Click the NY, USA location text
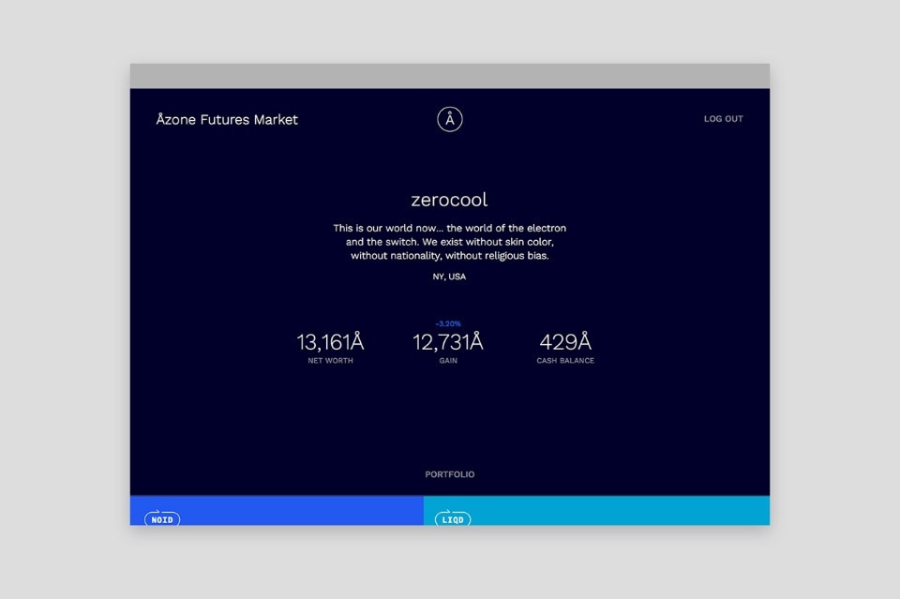The width and height of the screenshot is (900, 599). [449, 277]
